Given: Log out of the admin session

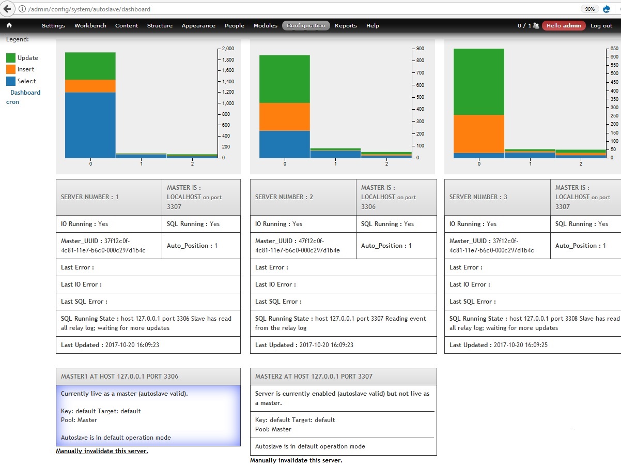Looking at the screenshot, I should click(x=601, y=25).
